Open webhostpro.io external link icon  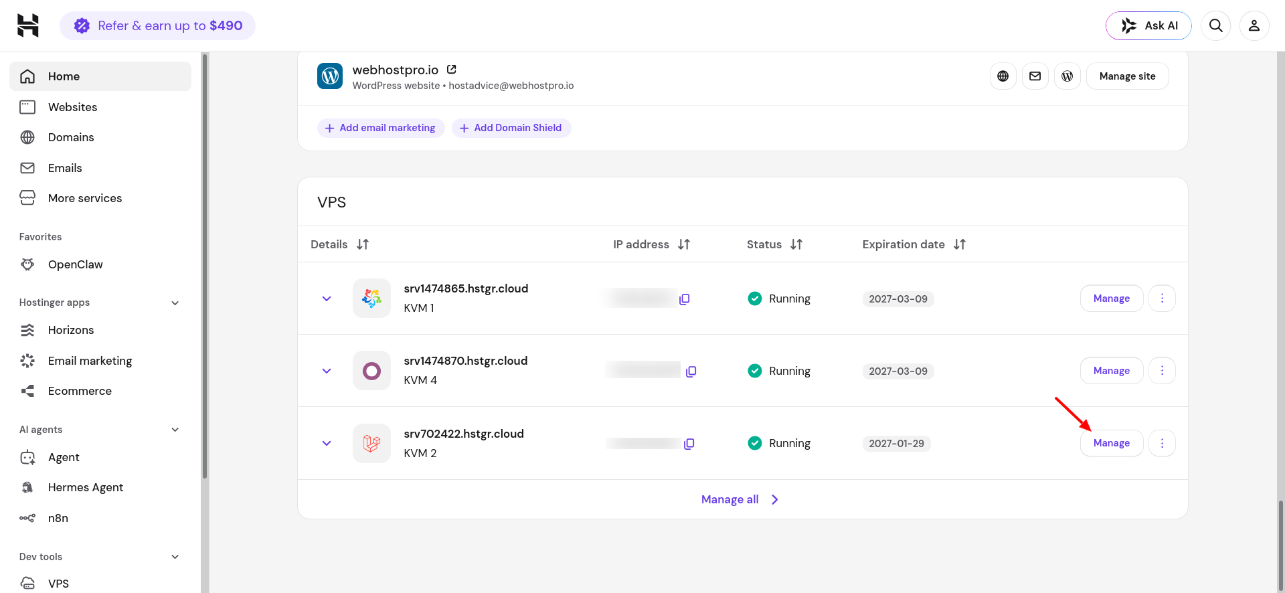click(452, 69)
